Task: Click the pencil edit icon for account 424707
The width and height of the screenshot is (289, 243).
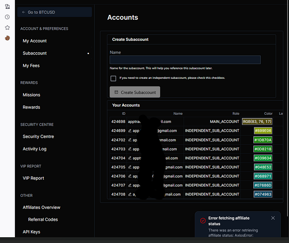Action: click(130, 185)
